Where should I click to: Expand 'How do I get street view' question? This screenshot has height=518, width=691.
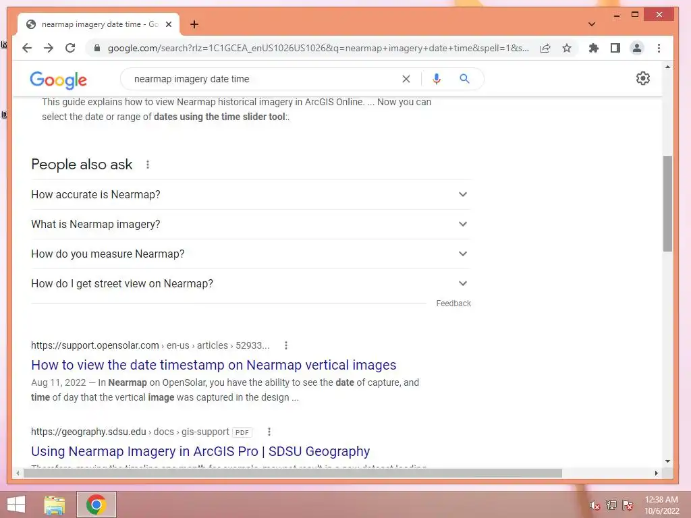click(250, 283)
